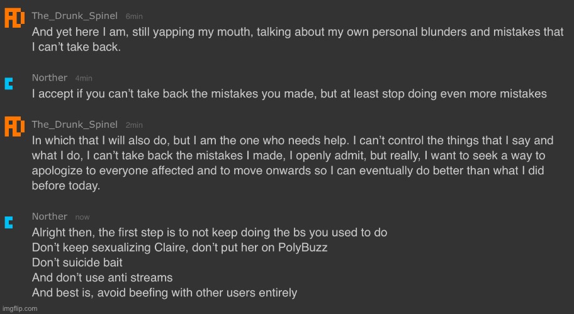The height and width of the screenshot is (314, 574).
Task: Click the imgflip.com watermark
Action: [20, 308]
